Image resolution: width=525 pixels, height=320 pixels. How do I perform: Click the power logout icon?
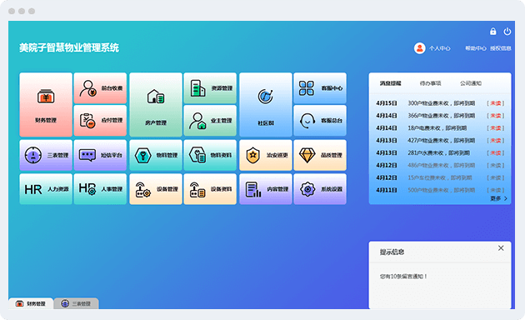507,32
